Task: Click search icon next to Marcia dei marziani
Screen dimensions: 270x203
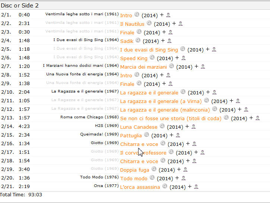Action: tap(172, 66)
